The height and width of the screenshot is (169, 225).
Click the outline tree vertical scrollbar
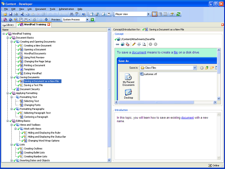109,89
